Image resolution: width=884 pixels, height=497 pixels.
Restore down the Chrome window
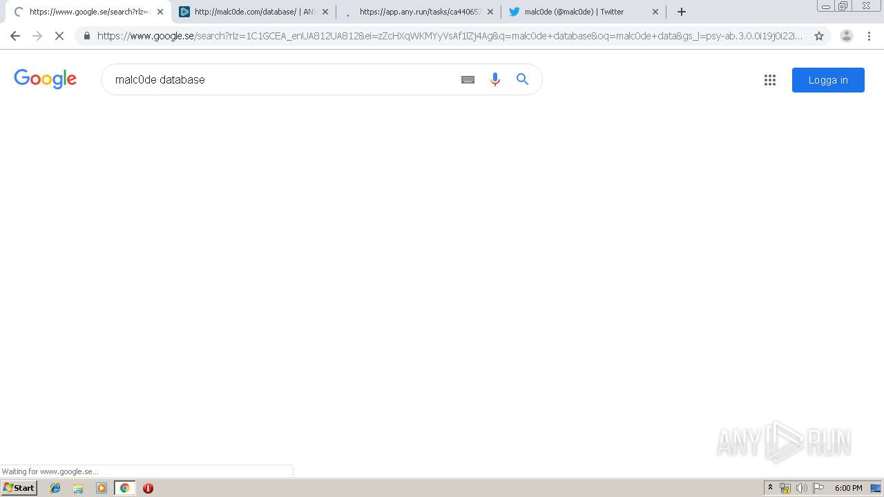843,6
